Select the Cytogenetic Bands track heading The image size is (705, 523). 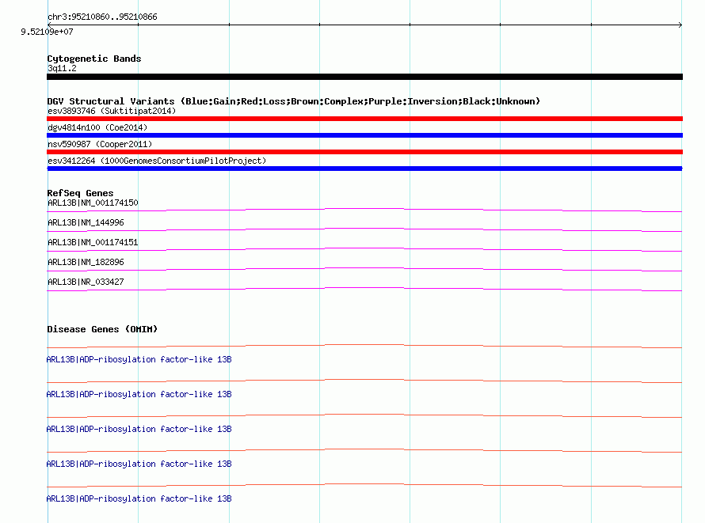94,59
